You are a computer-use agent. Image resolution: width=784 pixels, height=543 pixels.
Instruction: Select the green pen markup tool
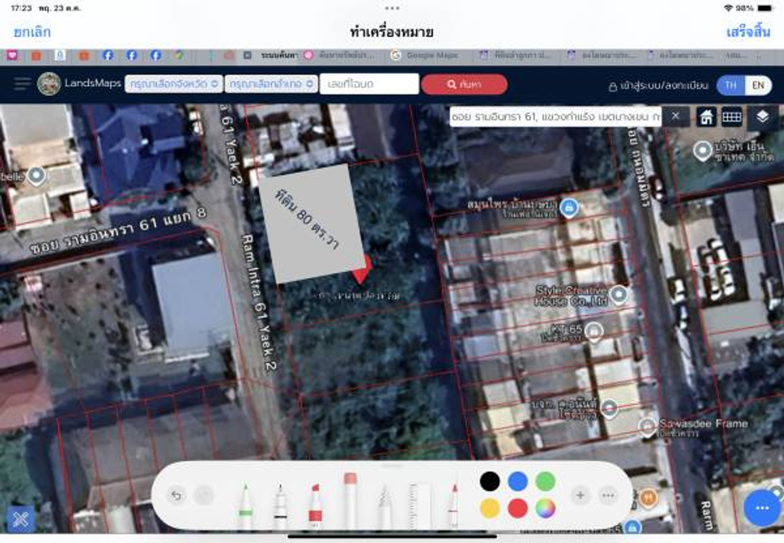click(x=245, y=506)
